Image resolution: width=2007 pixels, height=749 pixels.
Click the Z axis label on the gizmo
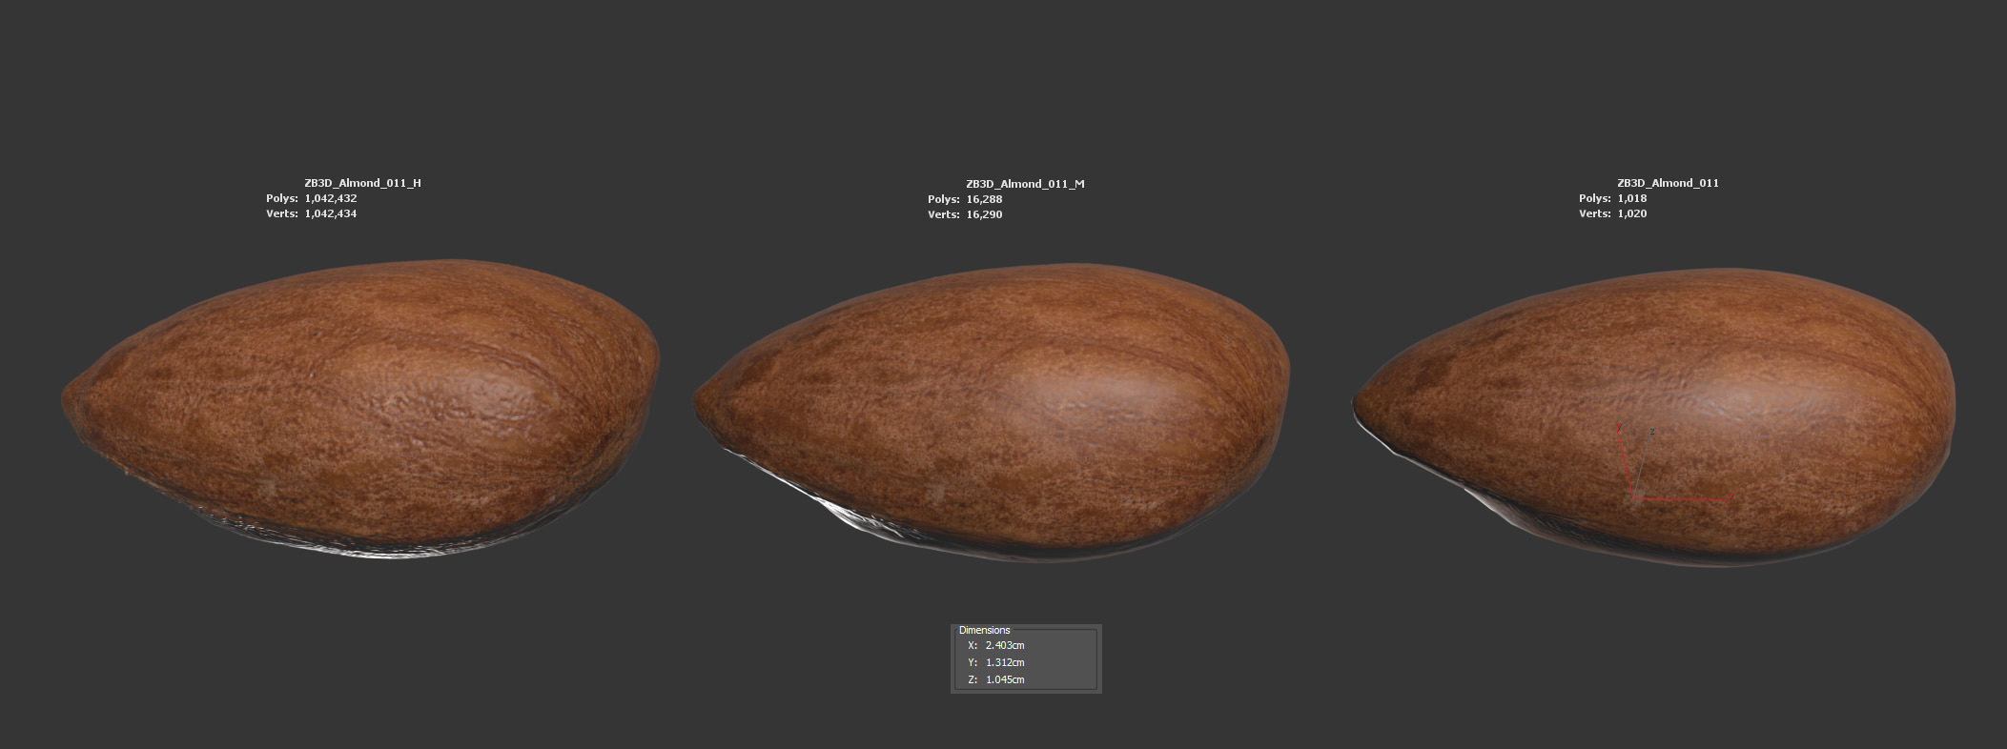1651,432
